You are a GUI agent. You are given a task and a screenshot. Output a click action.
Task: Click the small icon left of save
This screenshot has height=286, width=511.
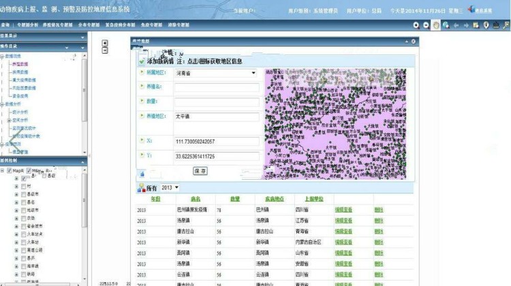click(142, 174)
